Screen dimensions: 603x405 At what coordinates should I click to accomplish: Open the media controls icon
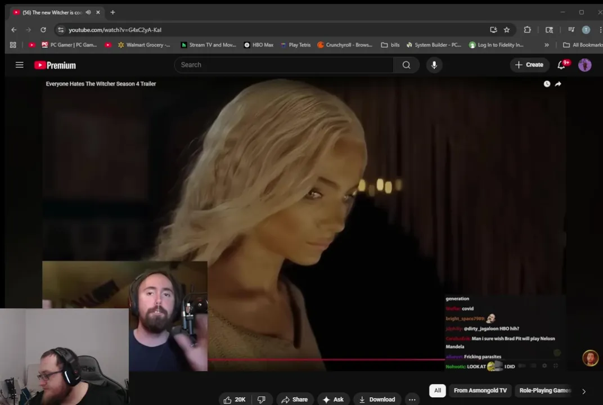(x=571, y=30)
